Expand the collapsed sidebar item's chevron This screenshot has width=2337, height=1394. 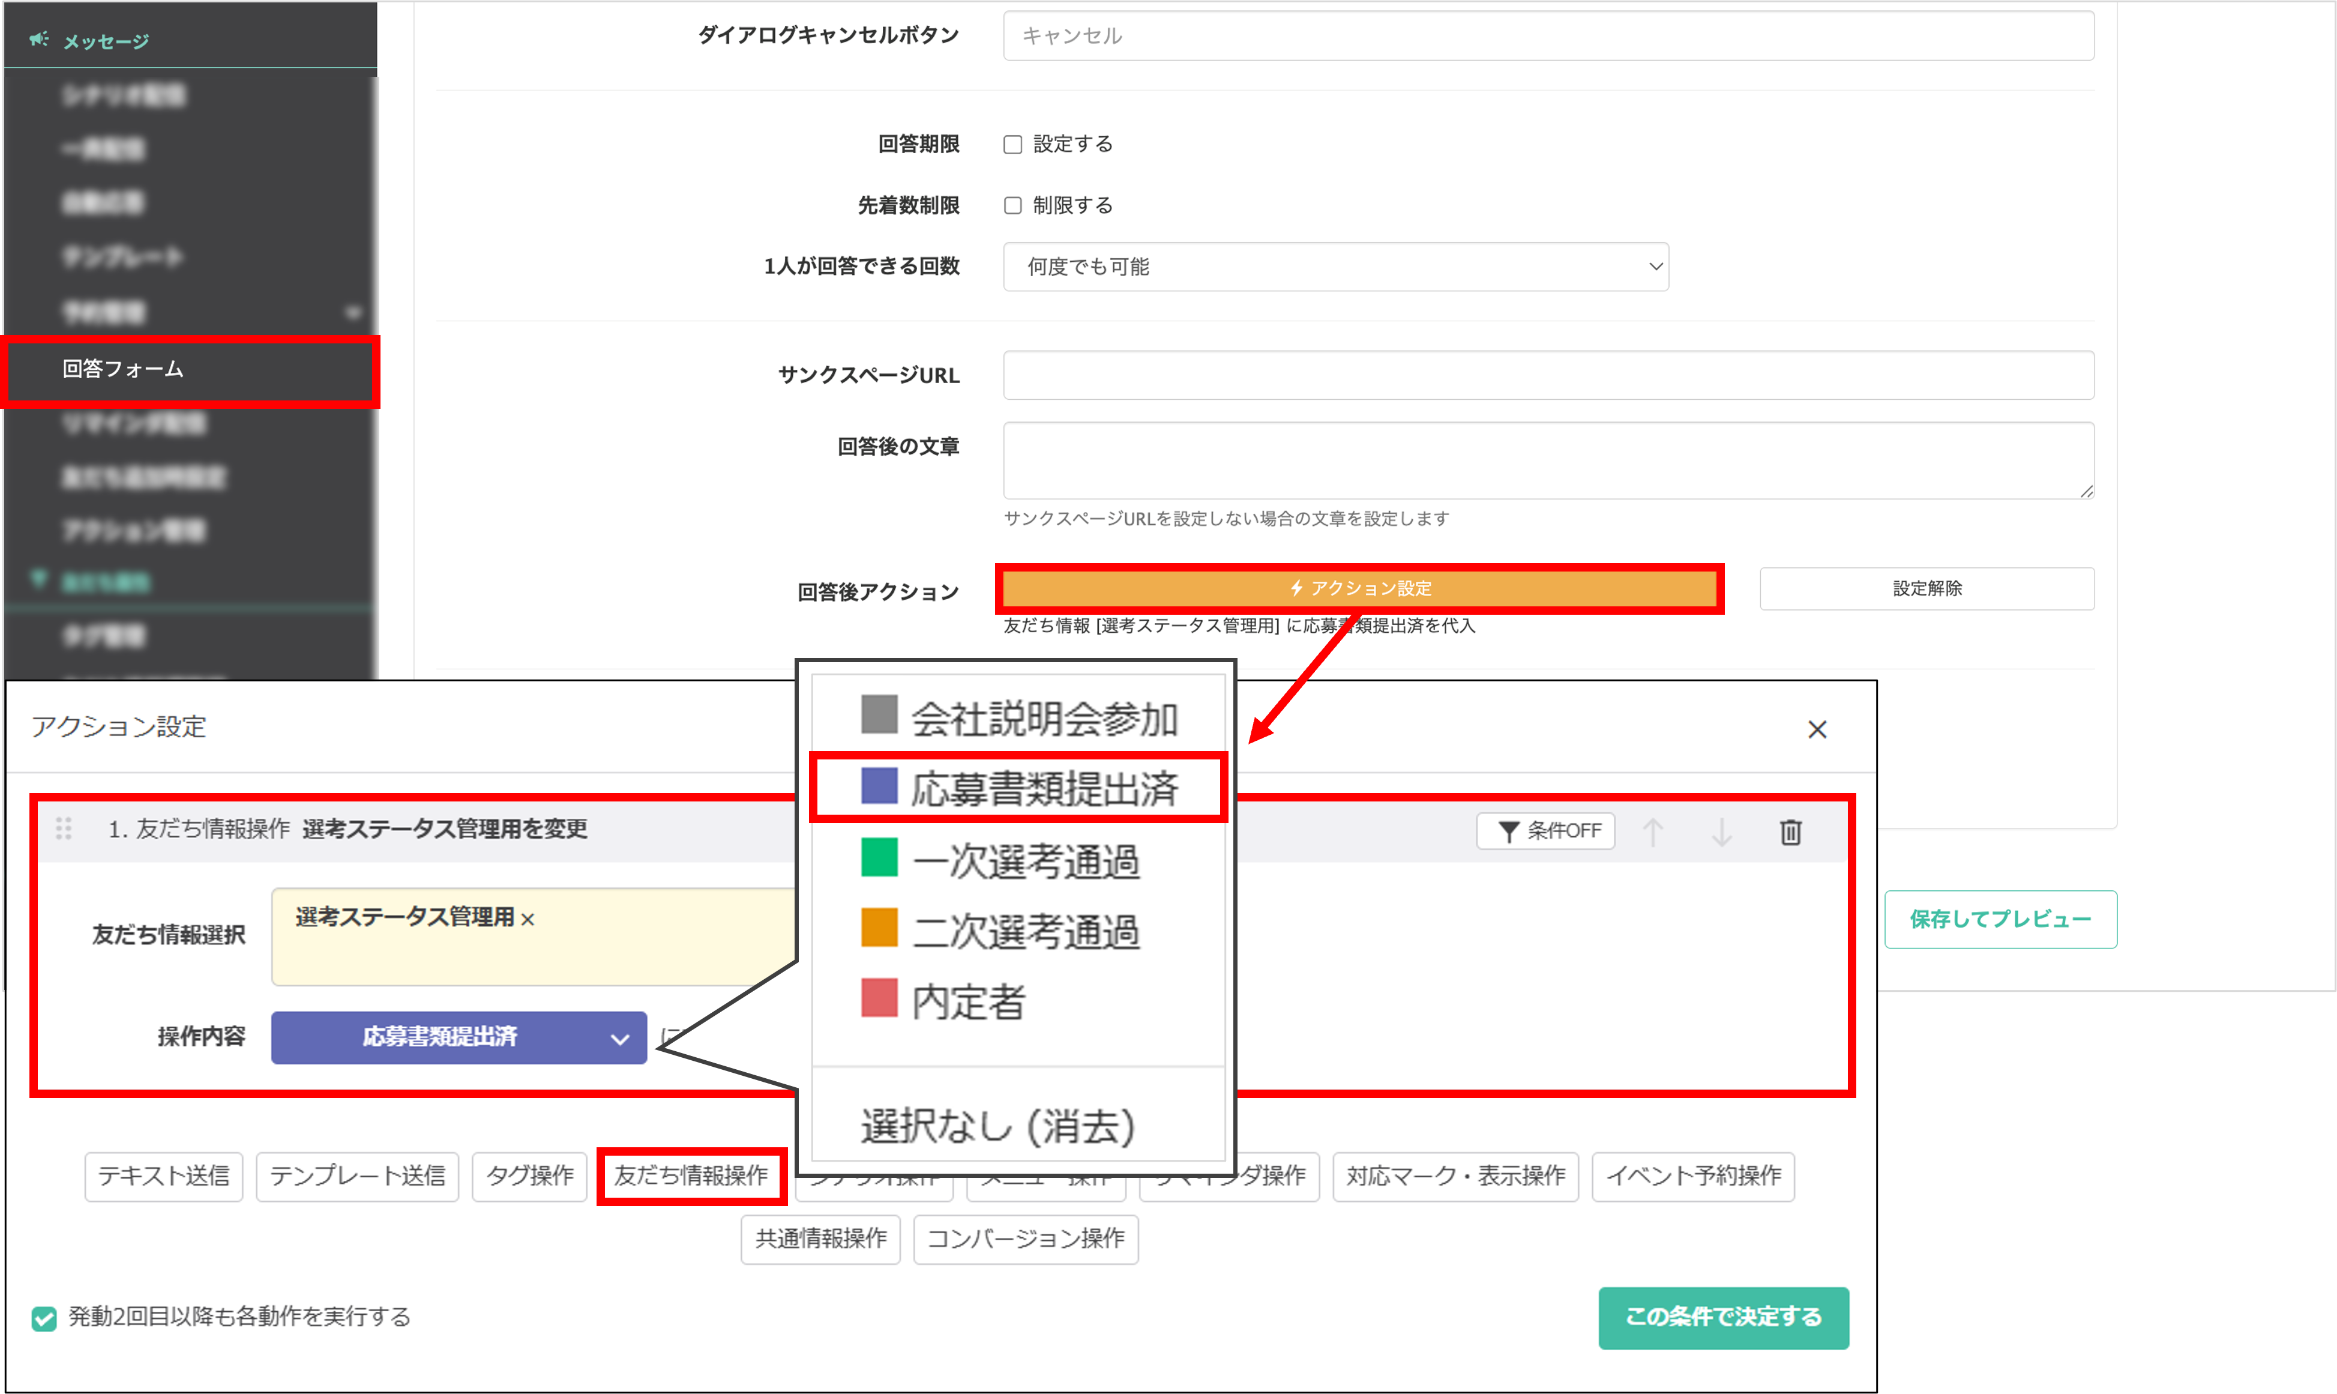[x=353, y=312]
